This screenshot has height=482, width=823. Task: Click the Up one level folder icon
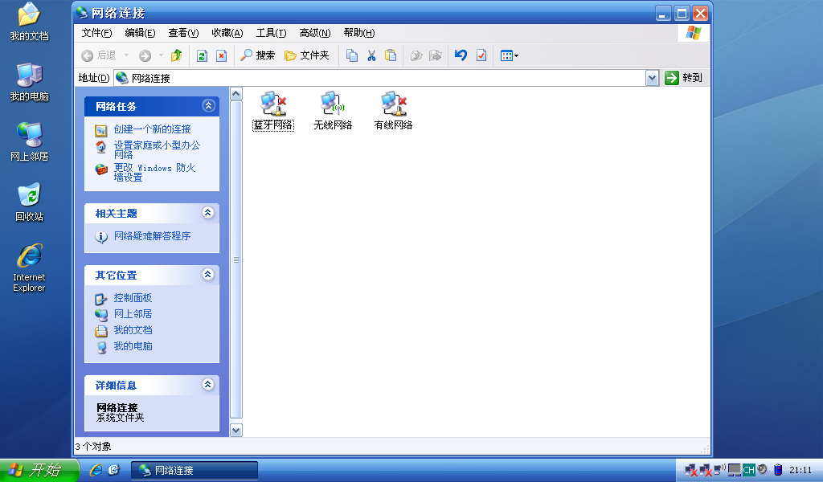(x=176, y=55)
